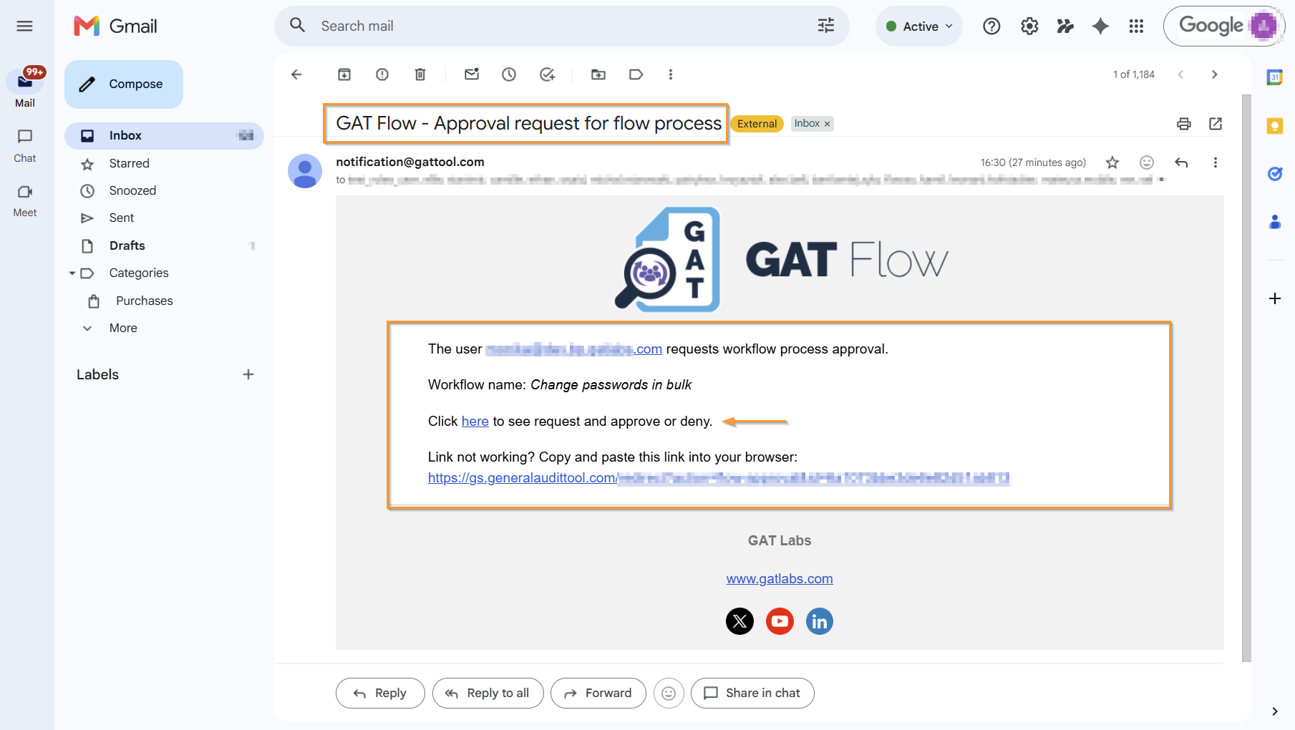The height and width of the screenshot is (730, 1295).
Task: Mark email as unread
Action: [x=472, y=74]
